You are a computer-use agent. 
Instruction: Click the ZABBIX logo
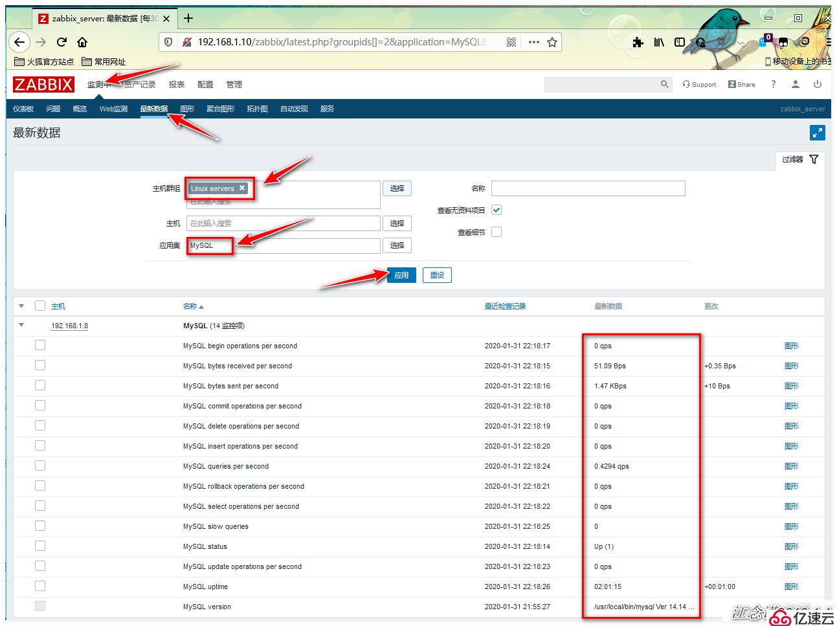(x=43, y=84)
